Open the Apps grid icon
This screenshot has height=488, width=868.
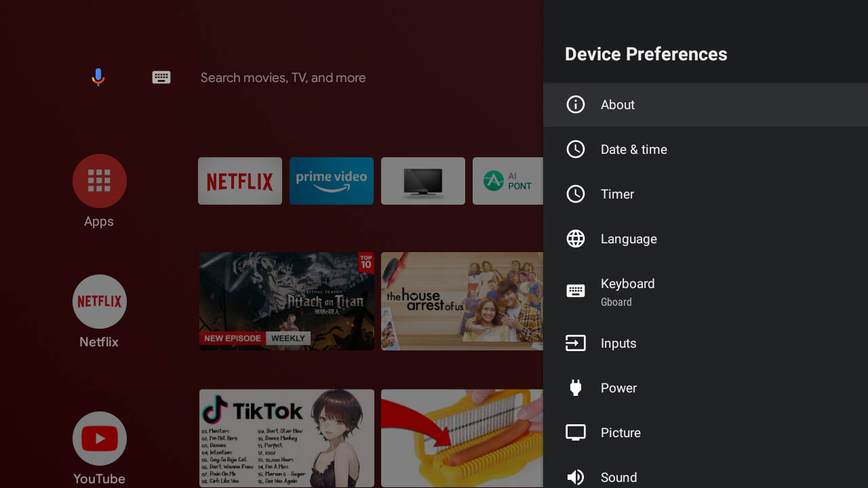point(99,181)
